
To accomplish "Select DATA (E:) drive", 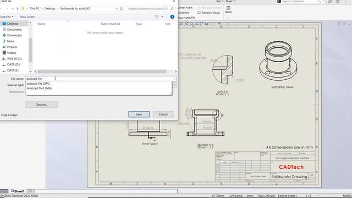I will click(x=14, y=70).
